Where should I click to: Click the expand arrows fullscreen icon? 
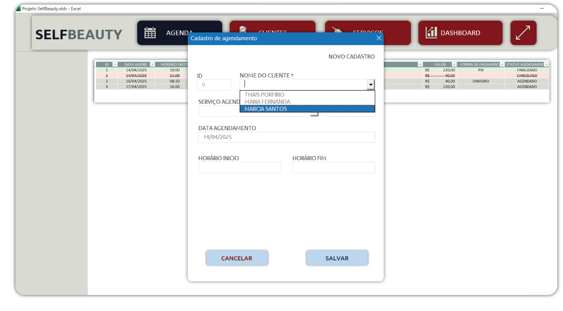(523, 33)
